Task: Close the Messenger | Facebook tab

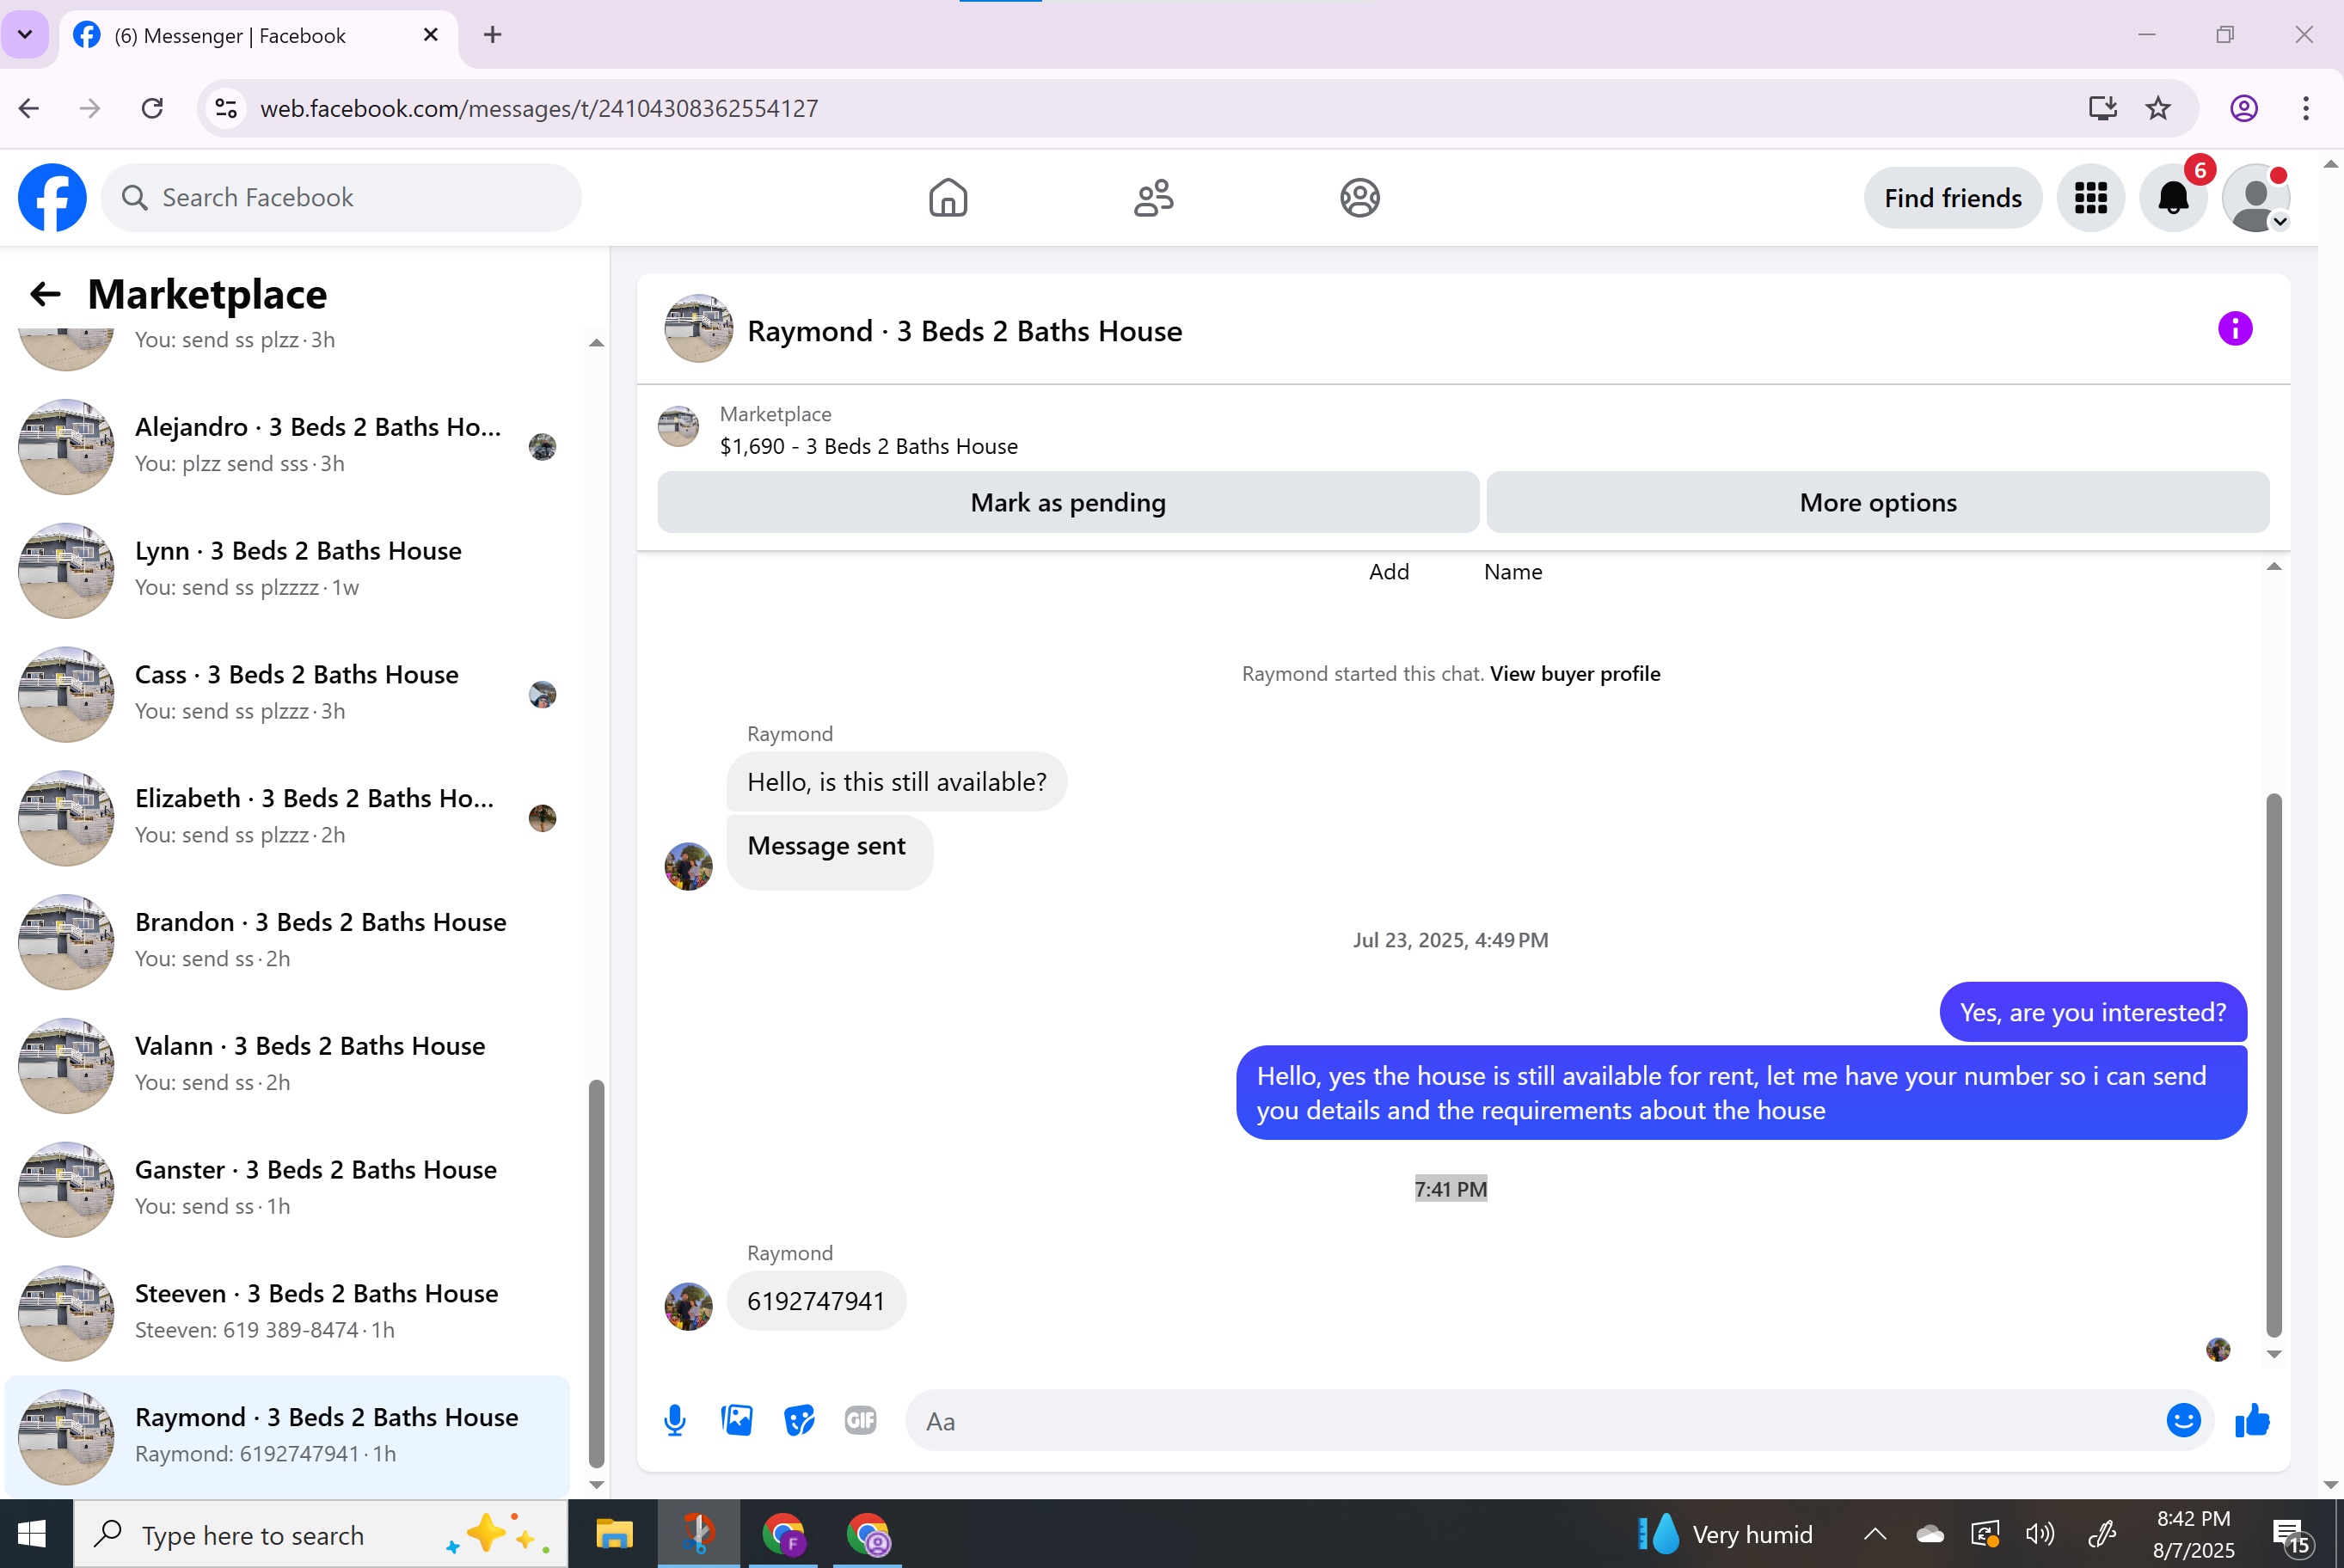Action: (431, 35)
